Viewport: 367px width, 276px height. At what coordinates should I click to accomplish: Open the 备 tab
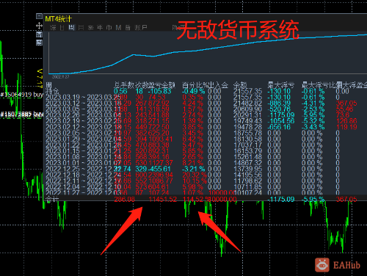click(128, 28)
